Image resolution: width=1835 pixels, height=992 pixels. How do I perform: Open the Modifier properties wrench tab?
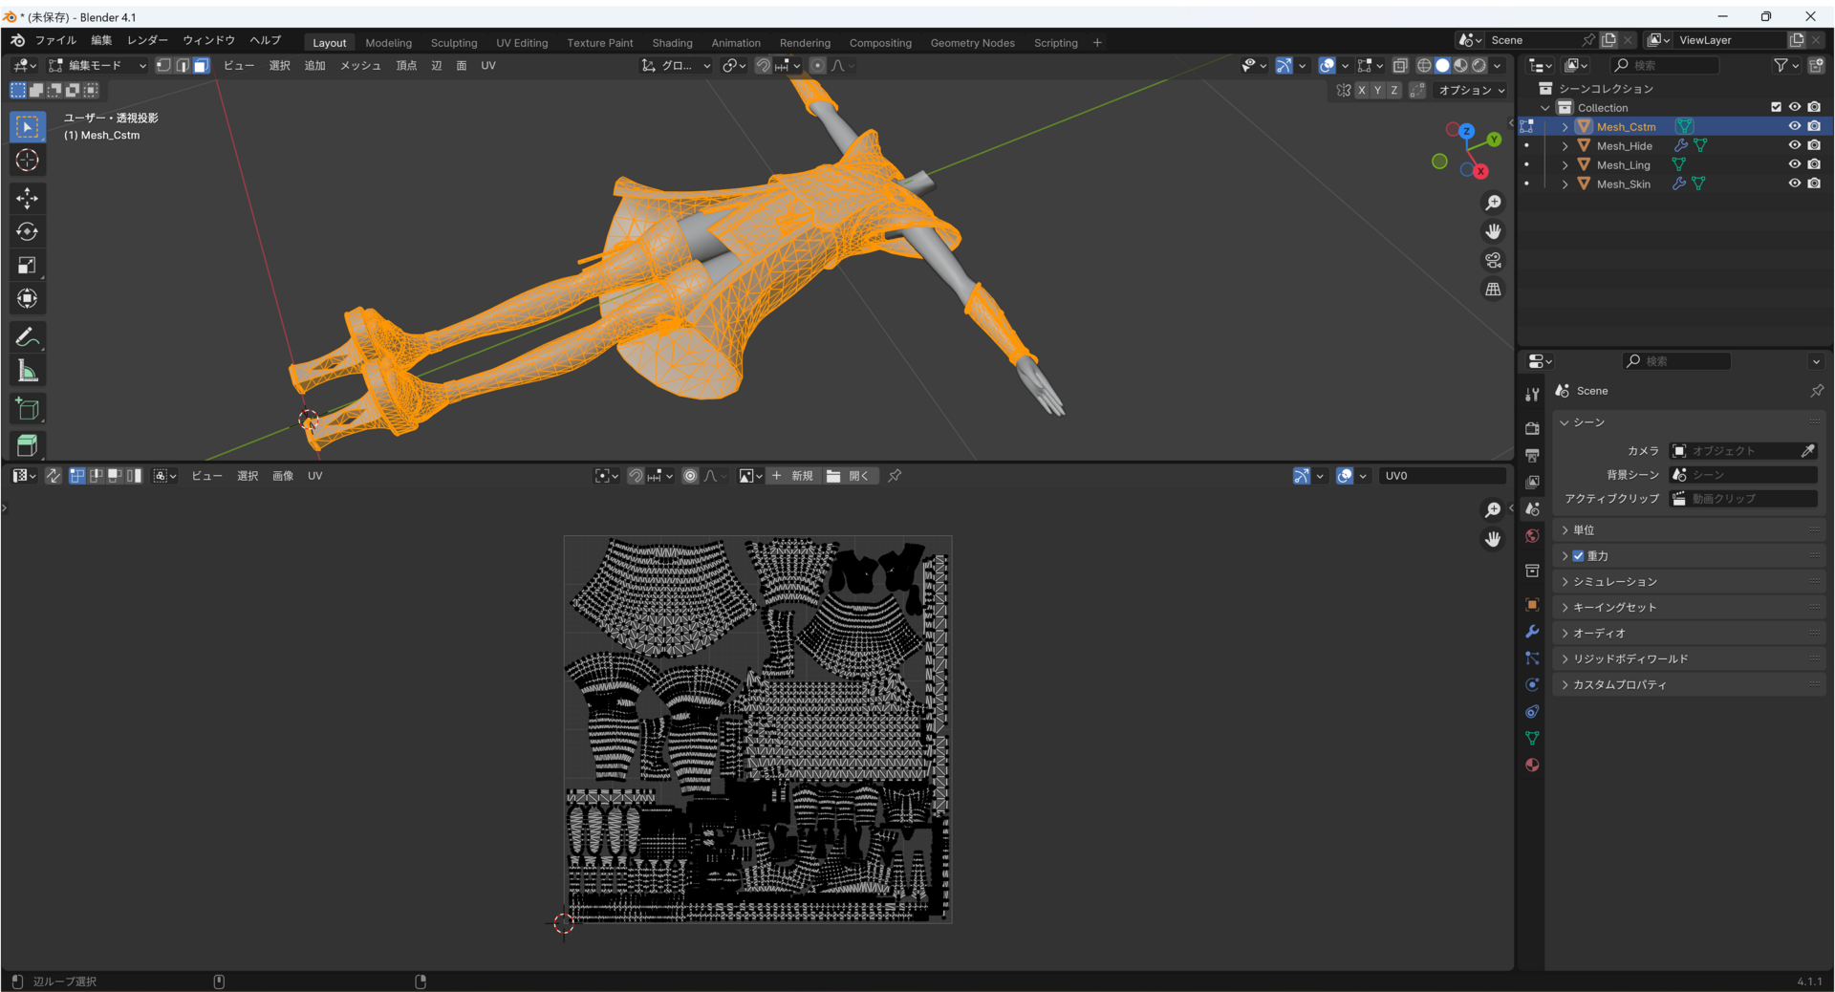click(x=1532, y=632)
